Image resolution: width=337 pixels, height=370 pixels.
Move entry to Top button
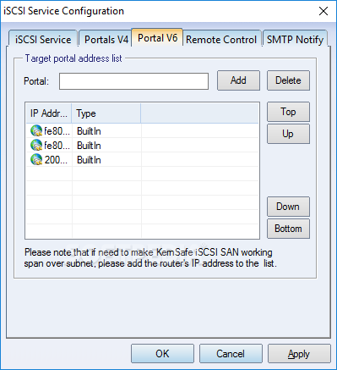(288, 112)
